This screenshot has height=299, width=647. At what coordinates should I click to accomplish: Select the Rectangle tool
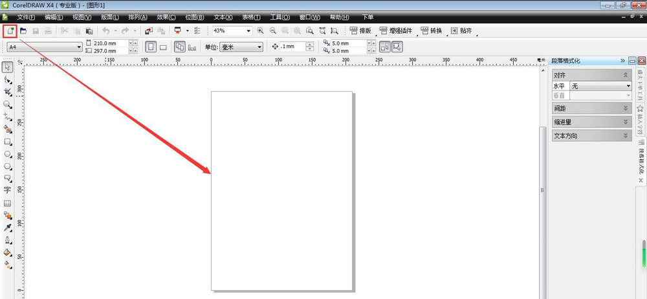click(8, 141)
